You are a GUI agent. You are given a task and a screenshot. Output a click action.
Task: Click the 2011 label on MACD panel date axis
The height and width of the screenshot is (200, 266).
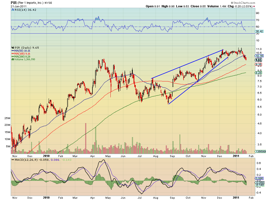pos(236,198)
